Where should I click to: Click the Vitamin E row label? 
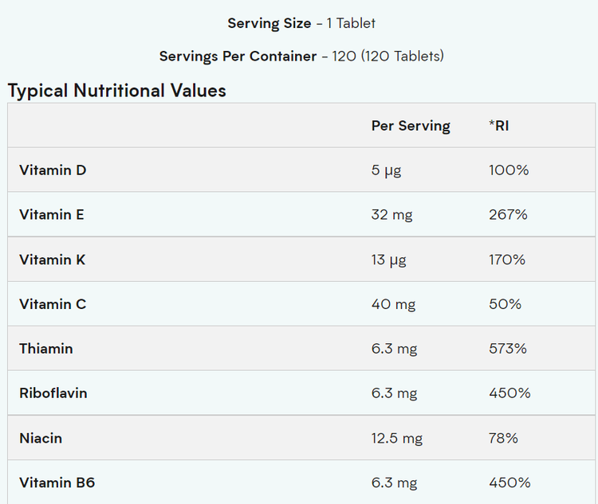[52, 214]
